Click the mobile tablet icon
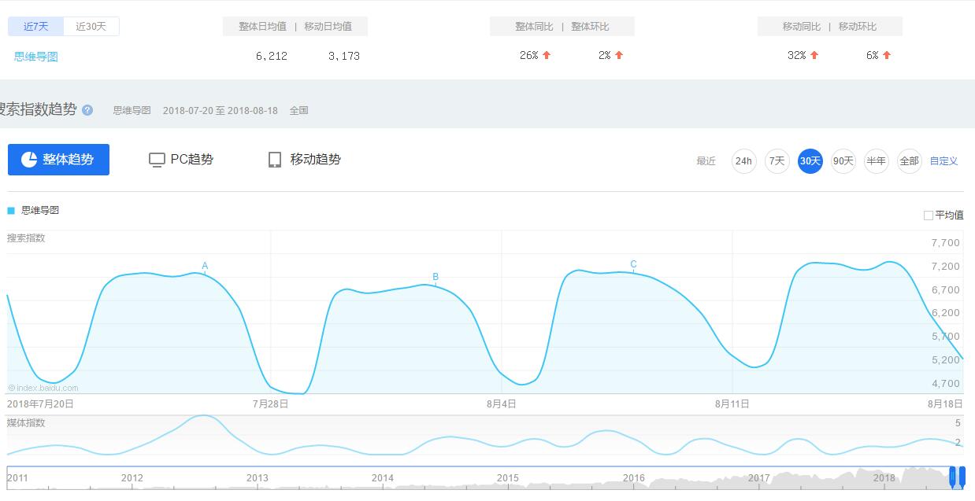 (x=275, y=160)
